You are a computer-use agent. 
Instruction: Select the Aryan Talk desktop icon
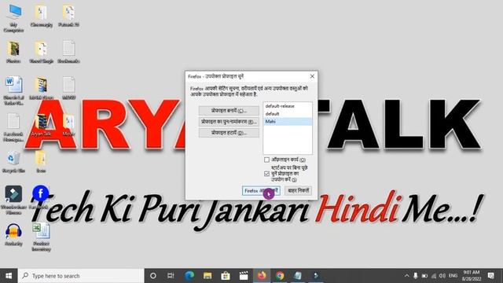(x=41, y=125)
